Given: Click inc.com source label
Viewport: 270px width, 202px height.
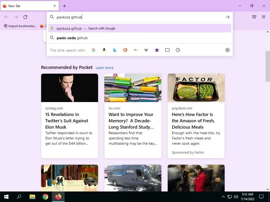Looking at the screenshot, I should [x=114, y=108].
